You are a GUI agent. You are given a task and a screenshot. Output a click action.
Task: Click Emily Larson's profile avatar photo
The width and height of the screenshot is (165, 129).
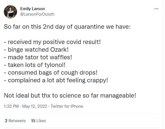click(x=10, y=12)
